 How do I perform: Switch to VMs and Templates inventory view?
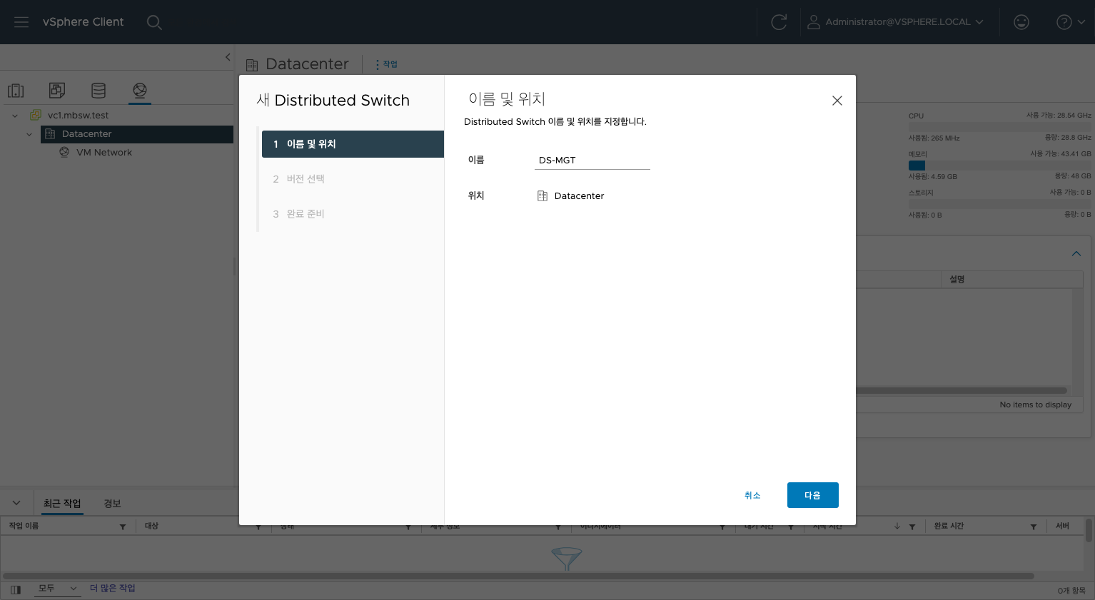(57, 91)
